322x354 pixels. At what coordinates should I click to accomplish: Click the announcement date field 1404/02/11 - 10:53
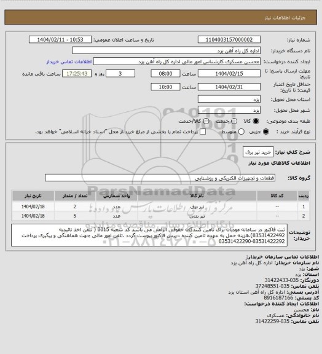click(60, 39)
